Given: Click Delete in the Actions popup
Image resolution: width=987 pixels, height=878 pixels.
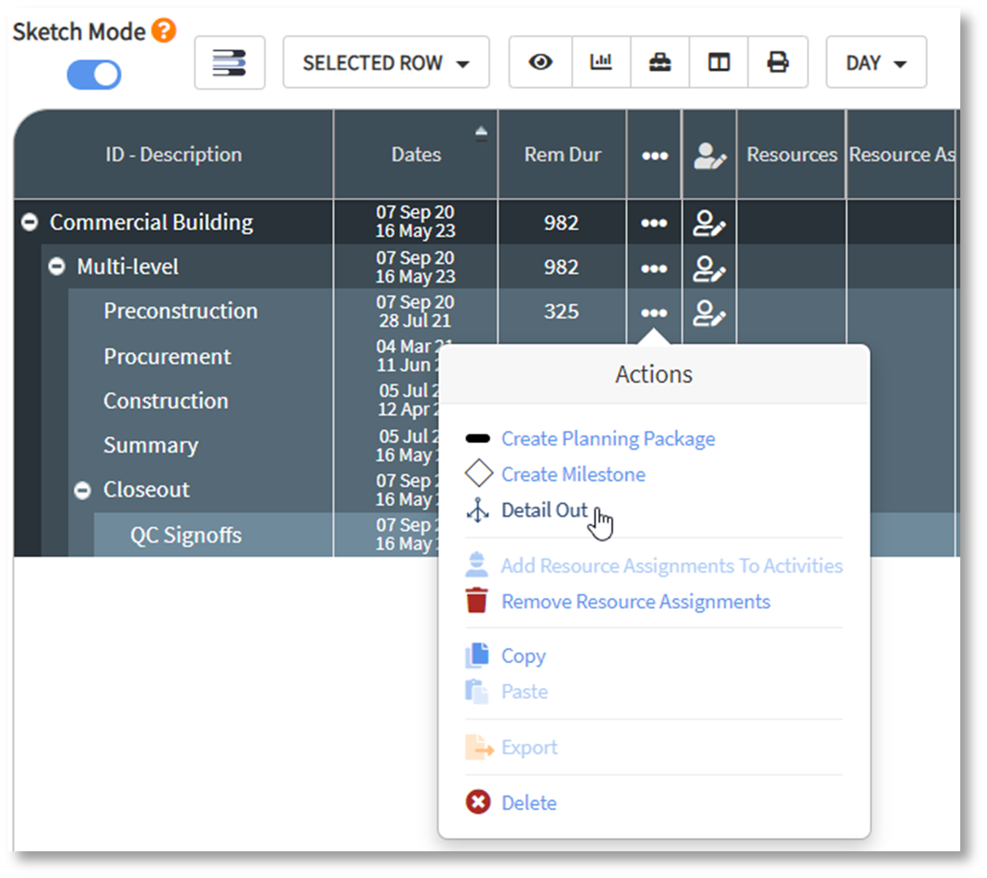Looking at the screenshot, I should click(528, 803).
